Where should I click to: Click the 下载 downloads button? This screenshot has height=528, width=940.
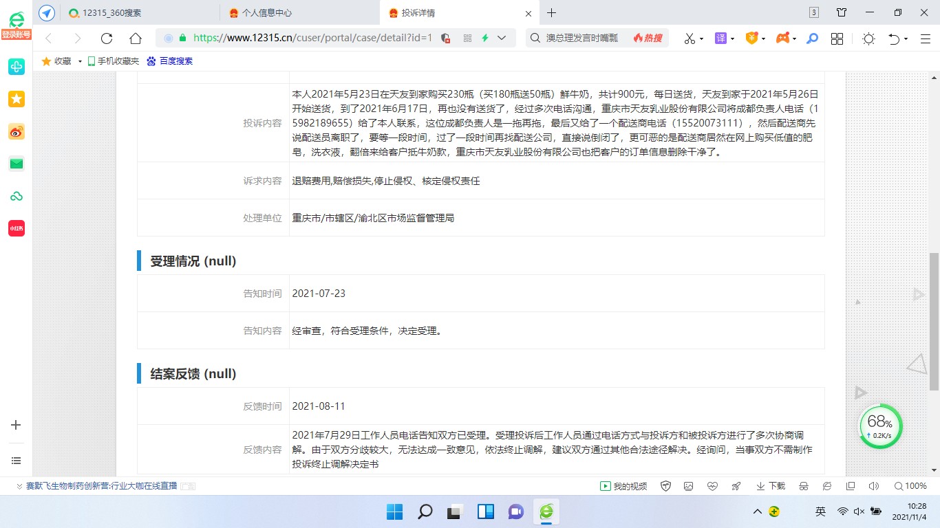click(x=771, y=486)
